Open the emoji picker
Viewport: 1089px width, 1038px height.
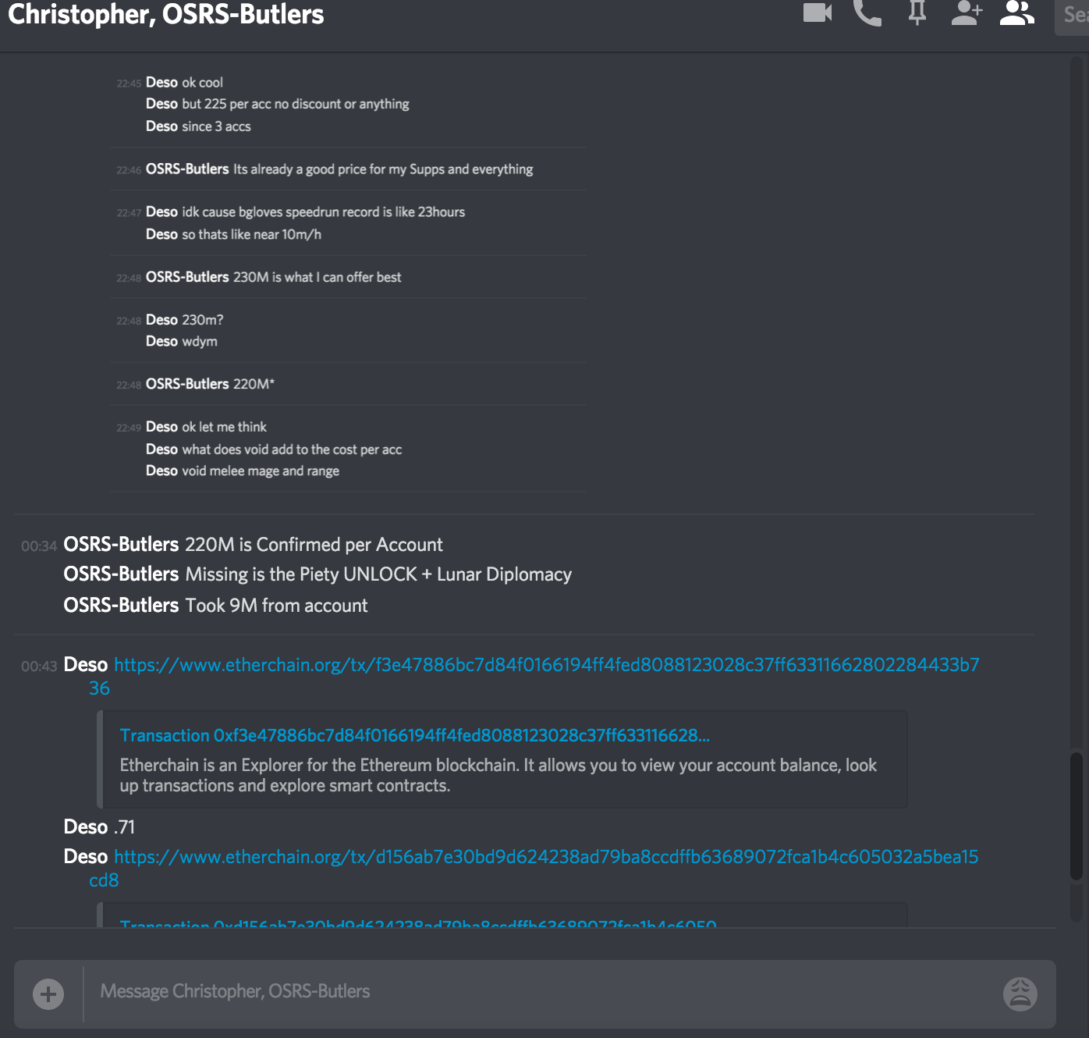[1020, 994]
